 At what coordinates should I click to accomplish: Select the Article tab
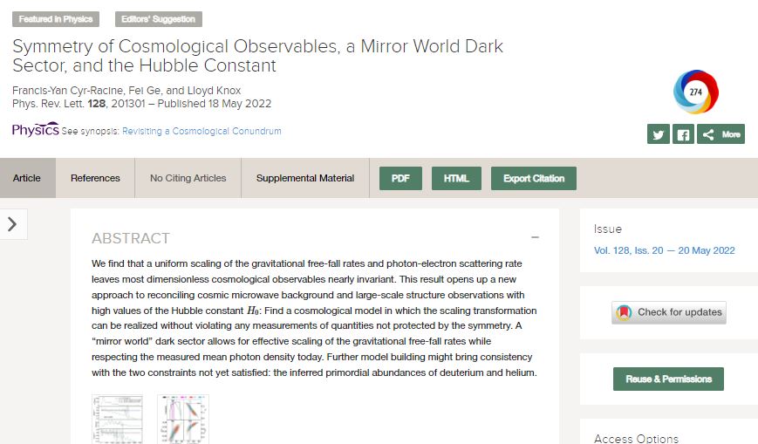[x=27, y=178]
